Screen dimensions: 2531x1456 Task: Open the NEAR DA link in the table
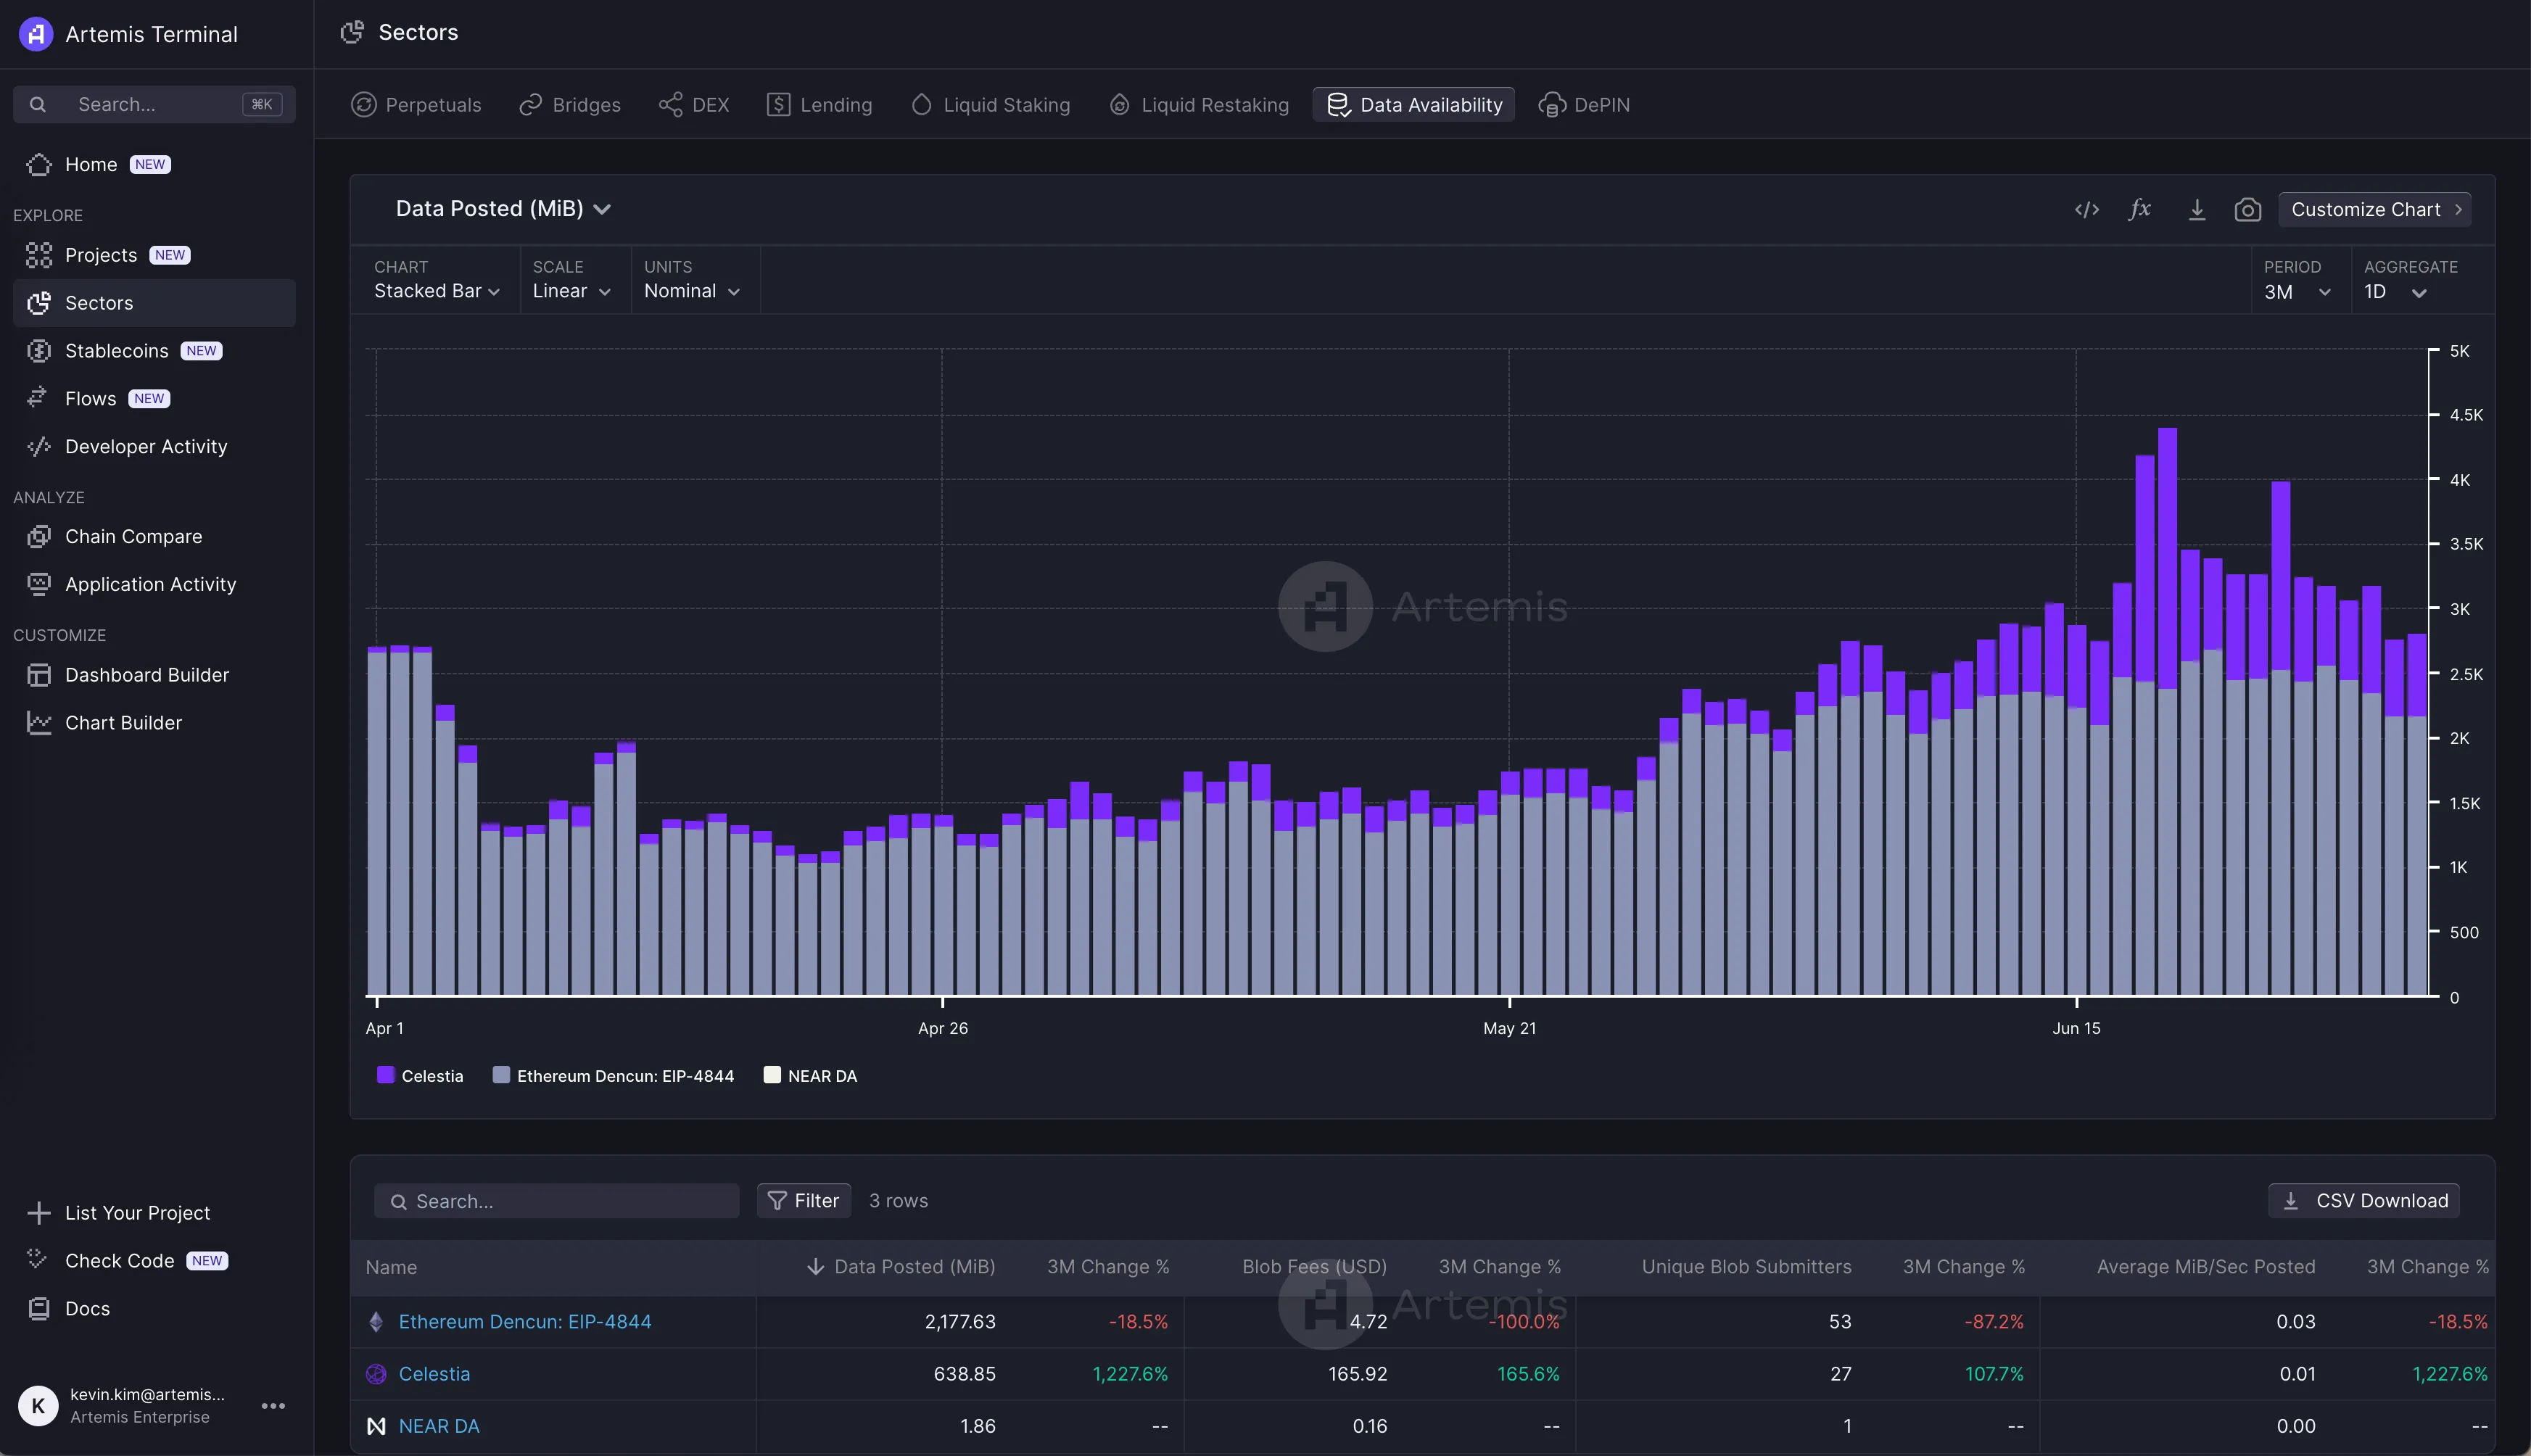tap(439, 1426)
